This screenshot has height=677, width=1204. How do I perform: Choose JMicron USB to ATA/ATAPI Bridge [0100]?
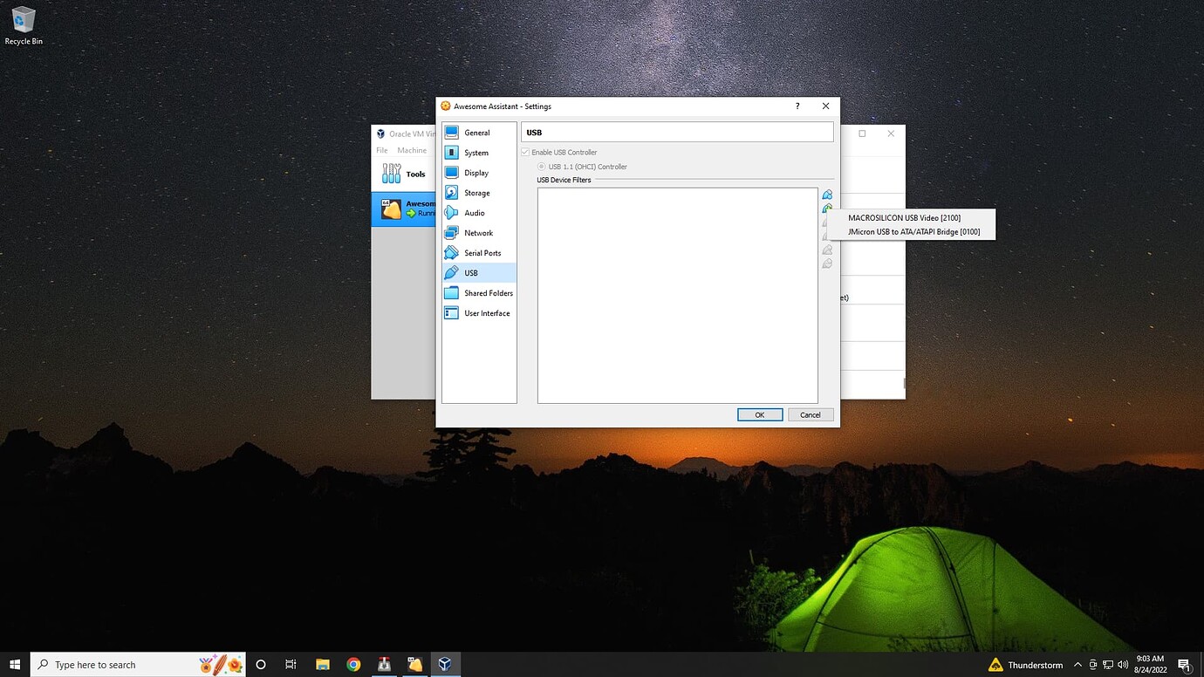tap(913, 232)
